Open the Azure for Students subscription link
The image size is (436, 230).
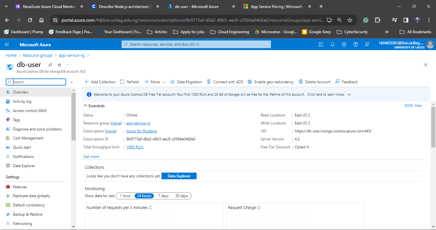pyautogui.click(x=142, y=131)
